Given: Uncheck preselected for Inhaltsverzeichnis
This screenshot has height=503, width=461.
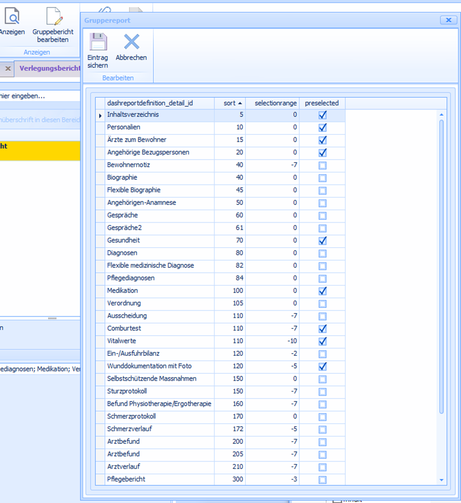Looking at the screenshot, I should pos(322,115).
